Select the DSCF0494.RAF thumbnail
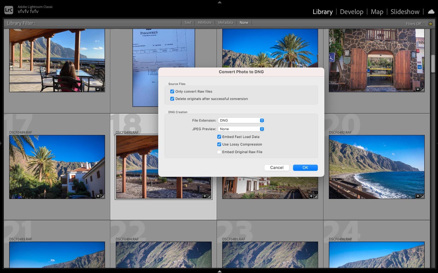This screenshot has height=273, width=438. click(163, 255)
